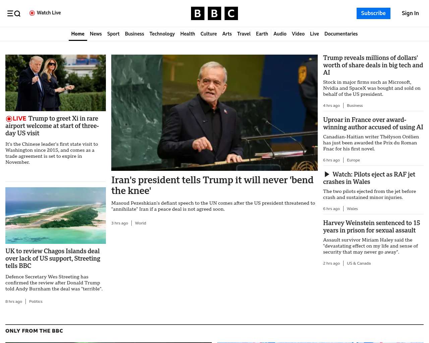Go to the Sport section
Image resolution: width=429 pixels, height=343 pixels.
[x=113, y=34]
